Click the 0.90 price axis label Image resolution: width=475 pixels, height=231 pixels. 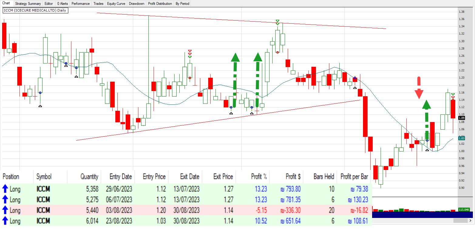point(462,188)
